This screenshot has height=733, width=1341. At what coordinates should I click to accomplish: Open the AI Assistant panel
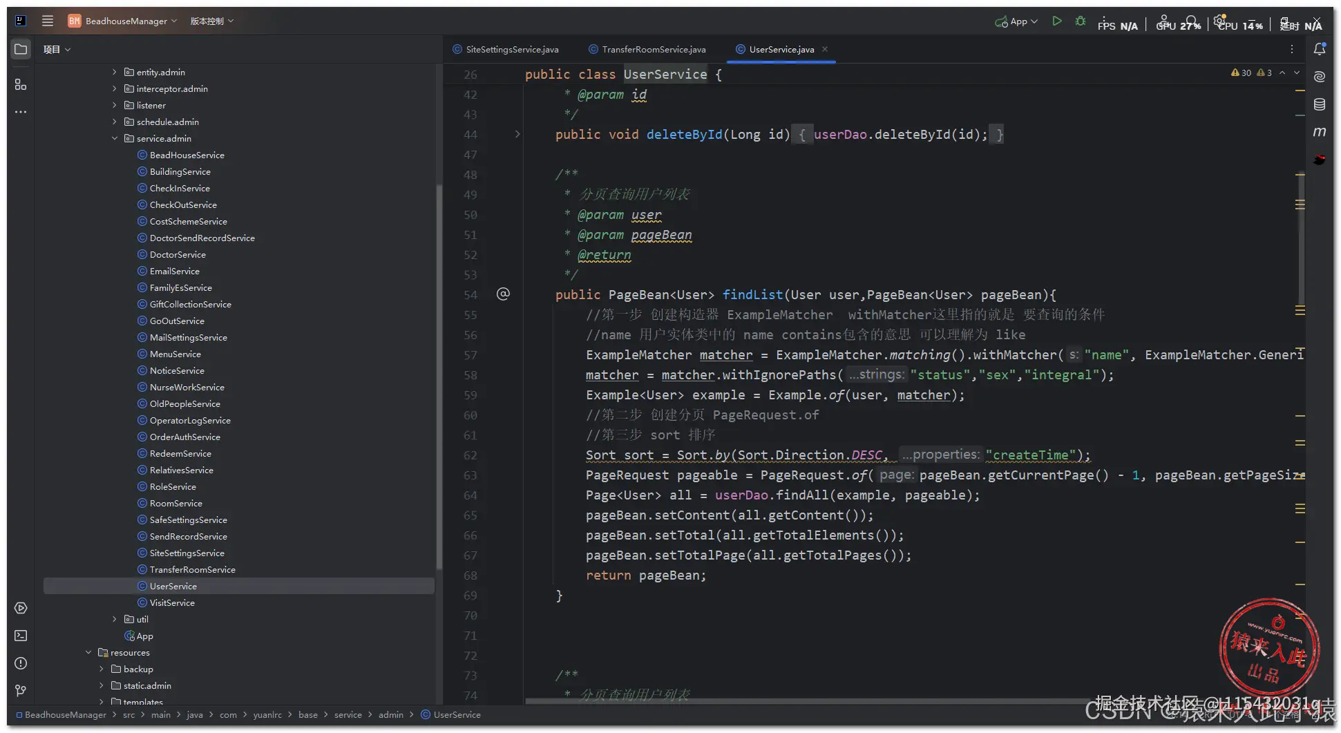point(1320,77)
